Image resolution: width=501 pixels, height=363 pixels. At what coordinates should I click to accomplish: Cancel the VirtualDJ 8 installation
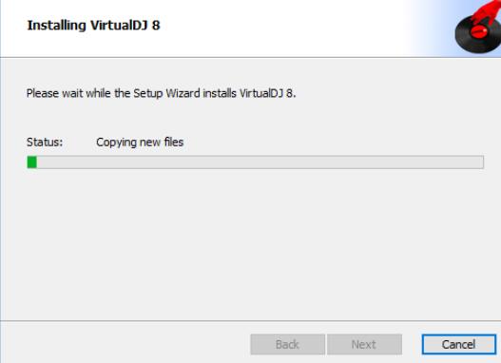459,344
